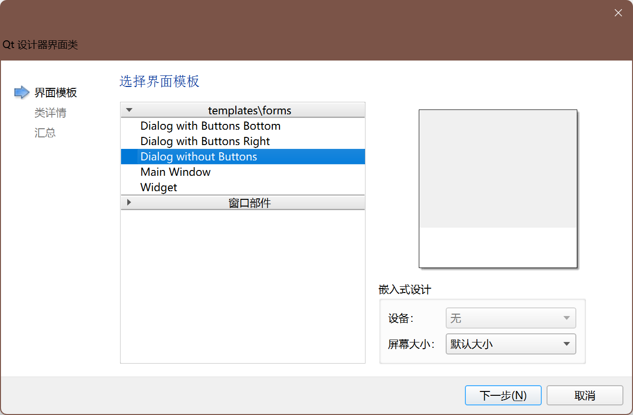Collapse the templates\forms group arrow
Viewport: 633px width, 415px height.
[129, 110]
